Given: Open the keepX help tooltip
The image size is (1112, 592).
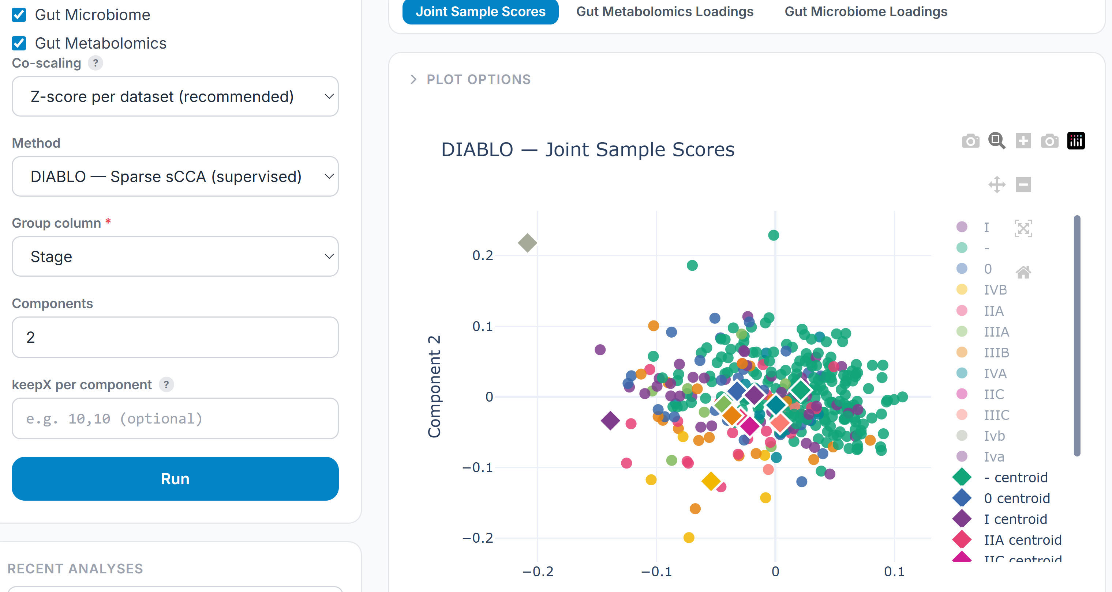Looking at the screenshot, I should [x=166, y=385].
